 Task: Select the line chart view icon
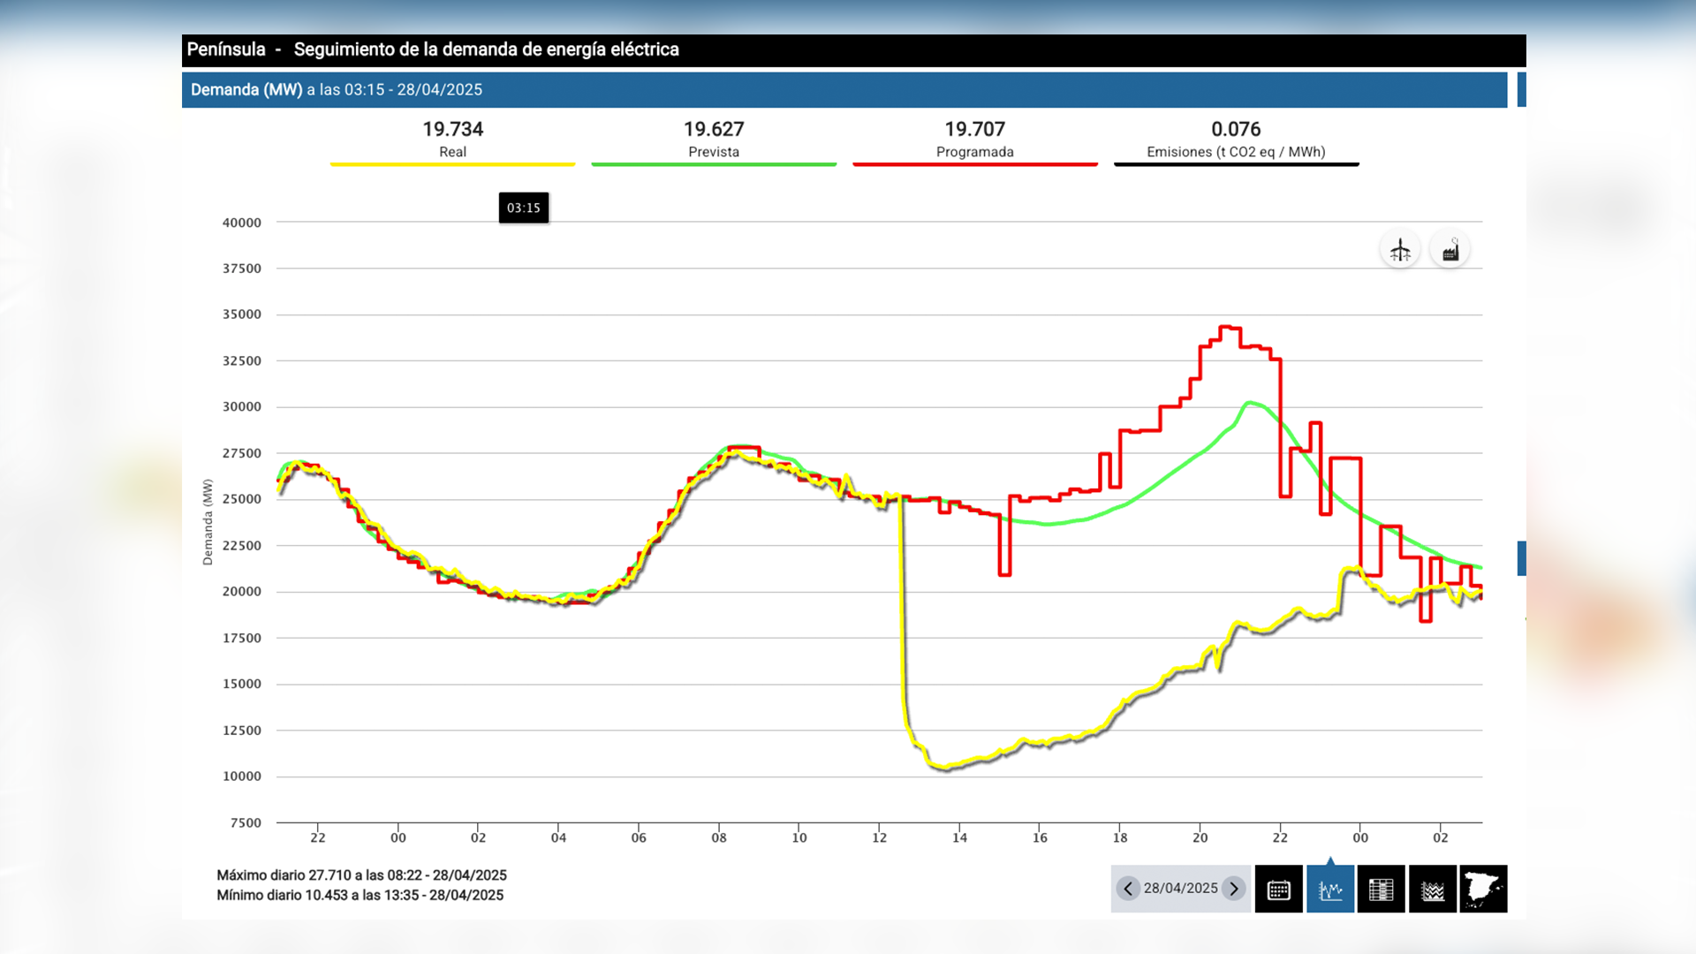tap(1330, 889)
